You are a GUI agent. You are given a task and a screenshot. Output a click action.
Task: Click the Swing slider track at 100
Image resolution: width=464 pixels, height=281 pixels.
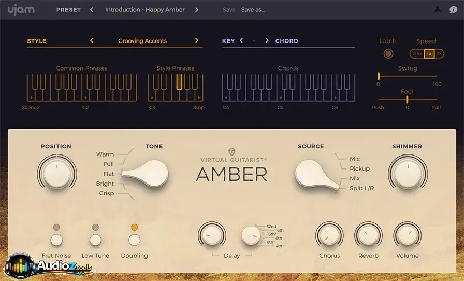coord(437,76)
